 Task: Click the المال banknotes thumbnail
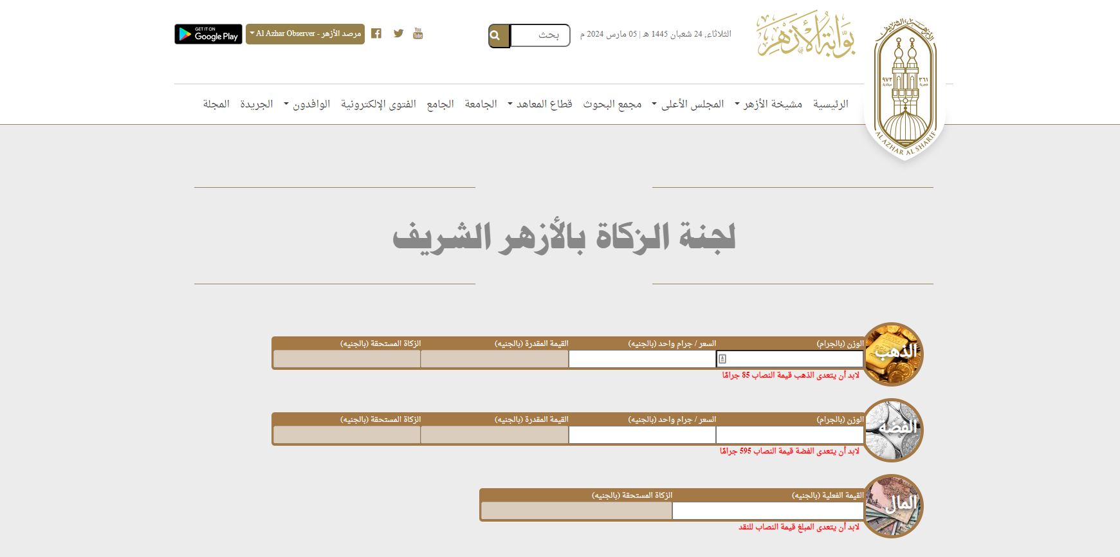click(893, 506)
